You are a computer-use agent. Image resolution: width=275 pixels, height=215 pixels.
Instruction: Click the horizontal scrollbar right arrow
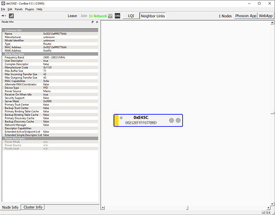268,208
